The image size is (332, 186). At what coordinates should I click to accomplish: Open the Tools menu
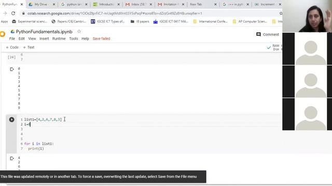pos(74,39)
